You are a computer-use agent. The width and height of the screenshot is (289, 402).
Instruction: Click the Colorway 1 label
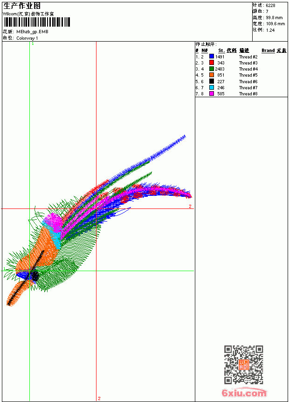(27, 38)
